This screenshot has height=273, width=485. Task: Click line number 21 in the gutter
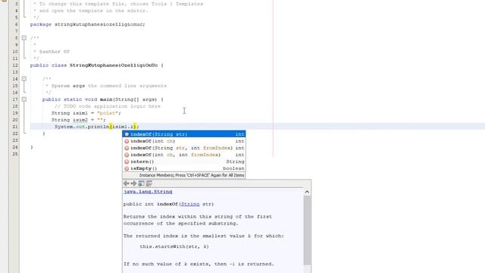(15, 127)
